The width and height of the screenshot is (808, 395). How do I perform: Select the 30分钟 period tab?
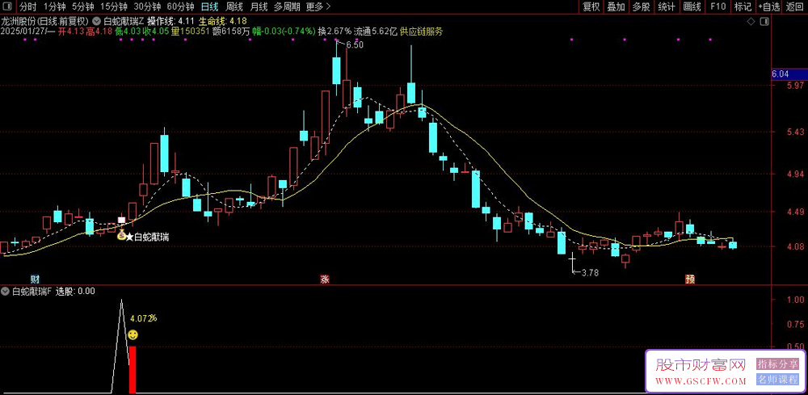(x=147, y=6)
